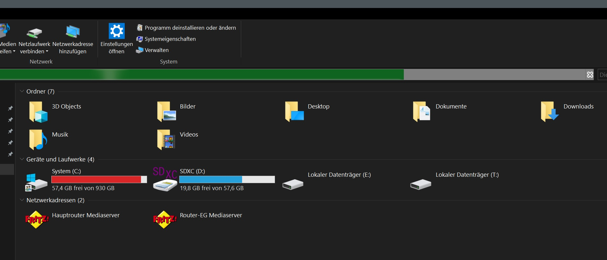Click the Systemeigenschaften icon

(139, 39)
